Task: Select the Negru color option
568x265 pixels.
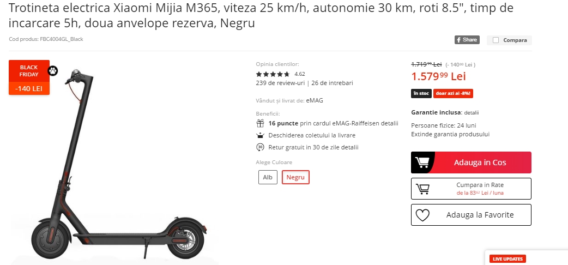Action: (x=295, y=177)
